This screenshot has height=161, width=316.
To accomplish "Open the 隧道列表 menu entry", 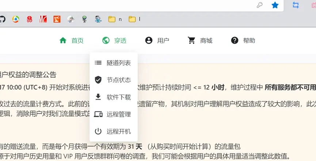I will (x=118, y=63).
